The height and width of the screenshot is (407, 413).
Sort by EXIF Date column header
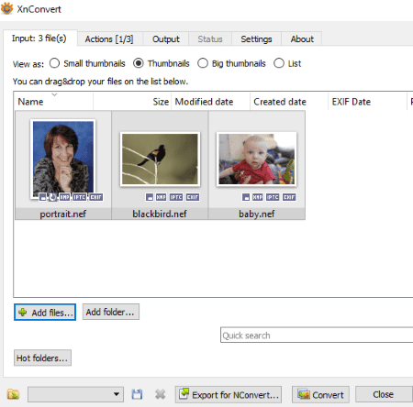pos(368,102)
